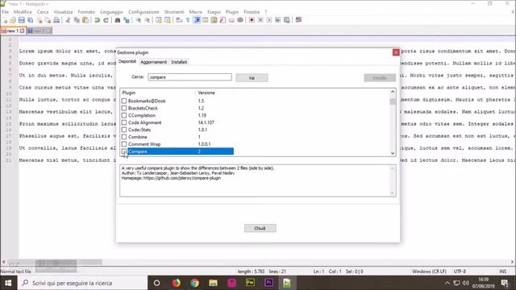Open Find using the binoculars icon
516x290 pixels.
click(x=118, y=20)
